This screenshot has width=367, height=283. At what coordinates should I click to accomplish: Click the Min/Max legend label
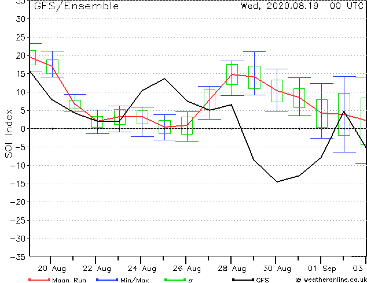tap(135, 280)
